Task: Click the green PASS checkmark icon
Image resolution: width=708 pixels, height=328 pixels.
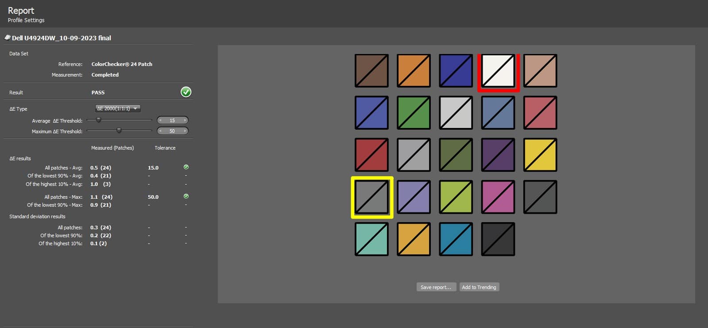Action: click(186, 92)
